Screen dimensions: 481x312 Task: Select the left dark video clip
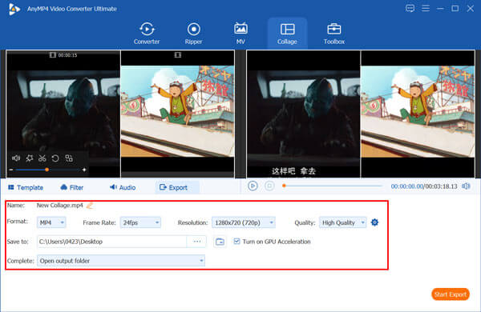click(x=63, y=114)
